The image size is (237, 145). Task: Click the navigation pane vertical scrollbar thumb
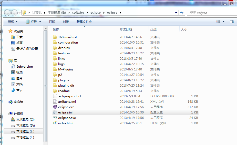pos(46,86)
